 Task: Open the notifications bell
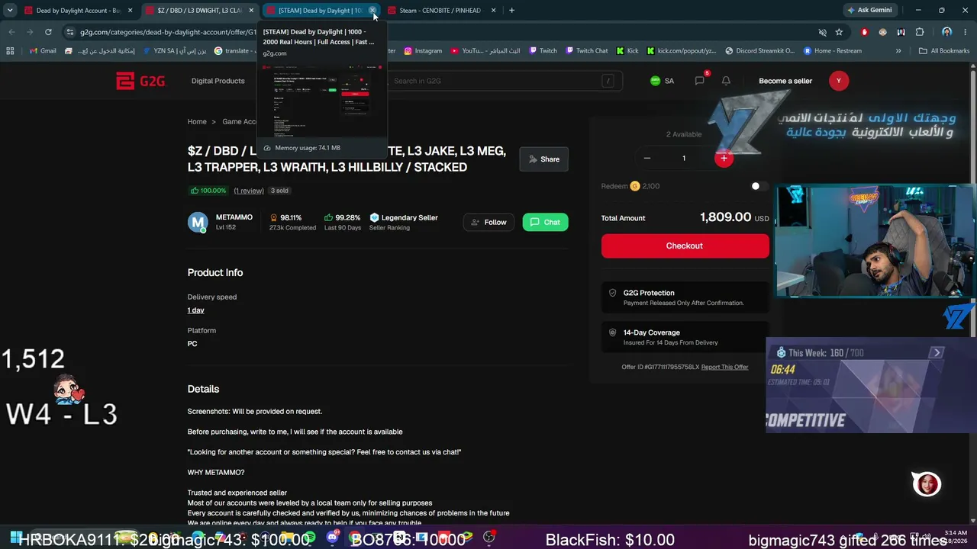pyautogui.click(x=726, y=81)
